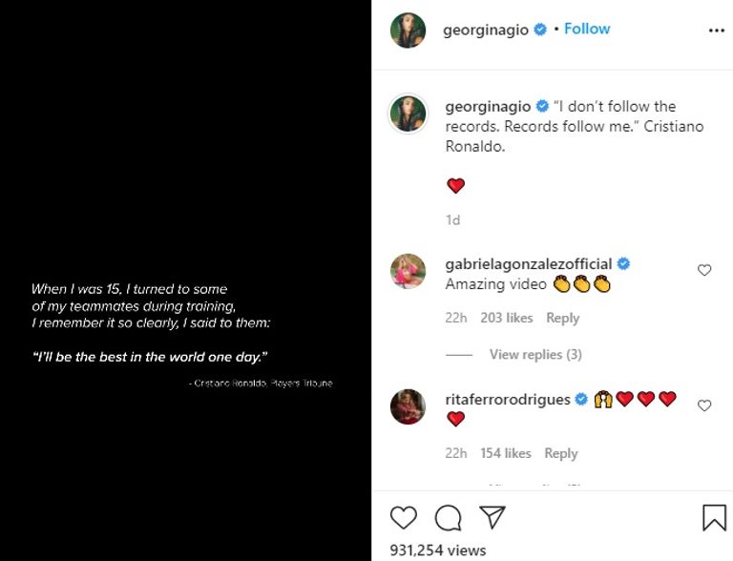Reply to ritaferrorodrigues's comment

pos(560,453)
